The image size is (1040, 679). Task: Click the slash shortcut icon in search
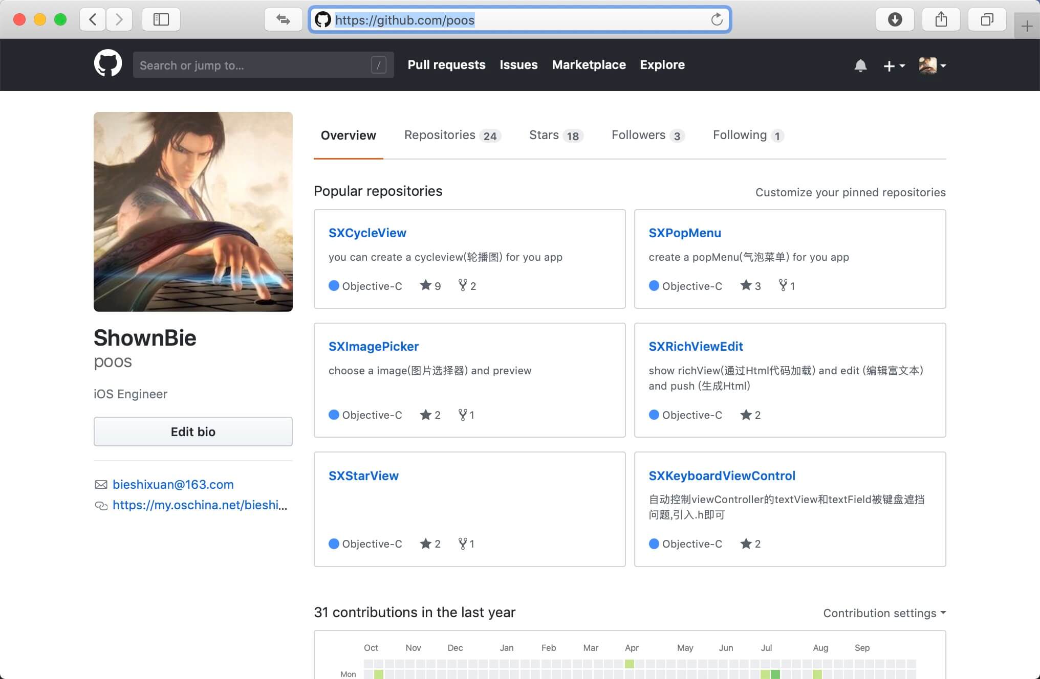coord(378,65)
